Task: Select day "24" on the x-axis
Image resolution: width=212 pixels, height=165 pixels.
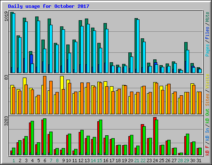Action: click(x=155, y=160)
